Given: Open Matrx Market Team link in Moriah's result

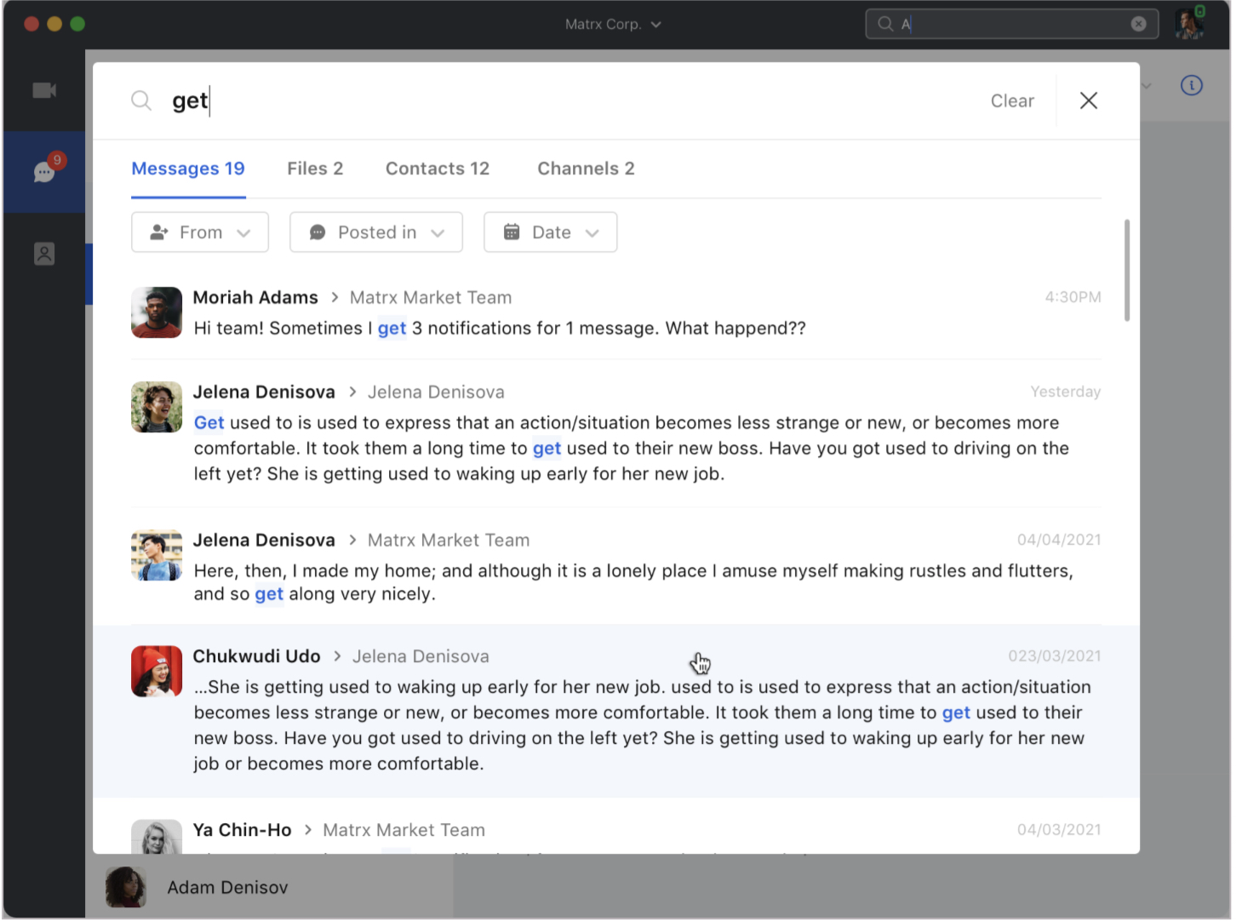Looking at the screenshot, I should click(x=431, y=298).
